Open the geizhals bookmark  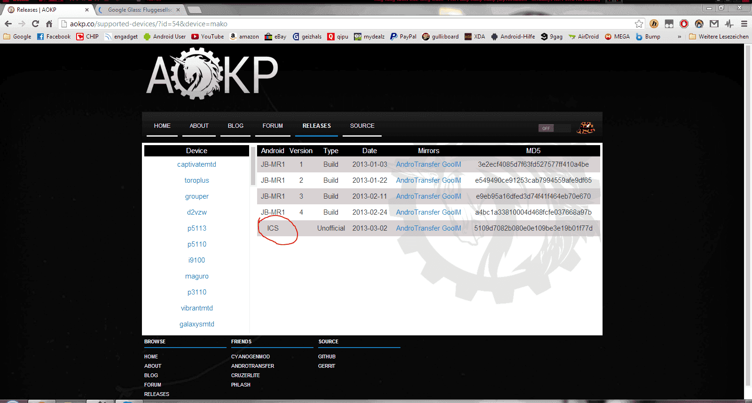307,37
